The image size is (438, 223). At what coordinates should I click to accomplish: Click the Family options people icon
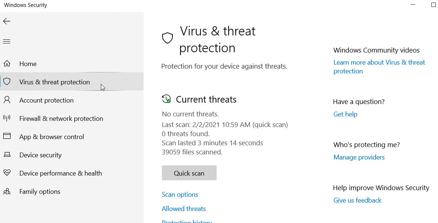click(7, 191)
